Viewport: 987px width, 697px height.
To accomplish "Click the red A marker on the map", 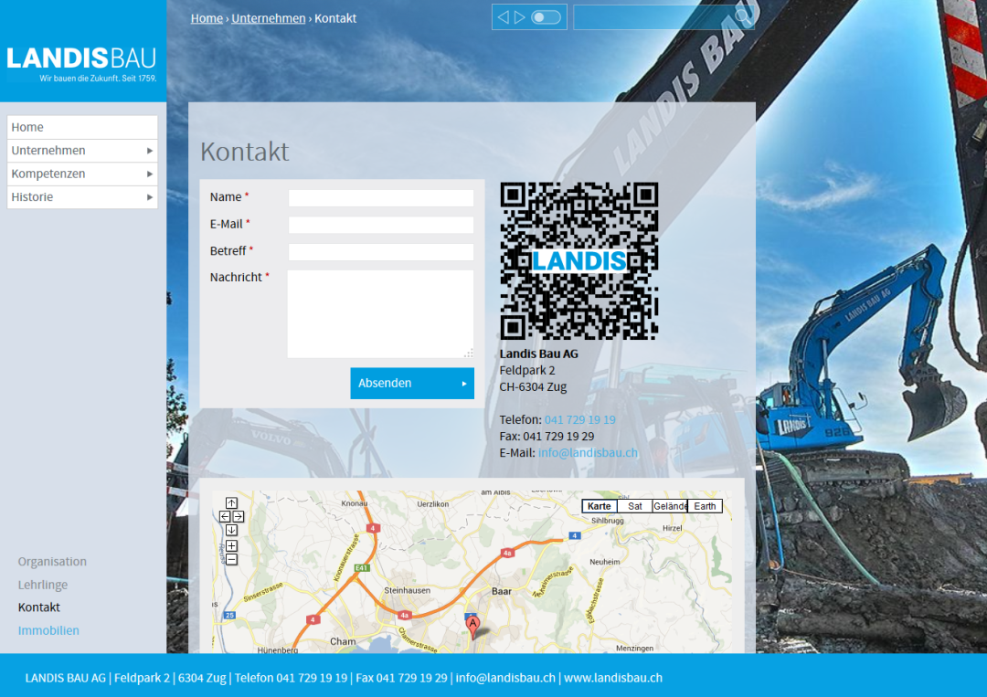I will coord(473,624).
